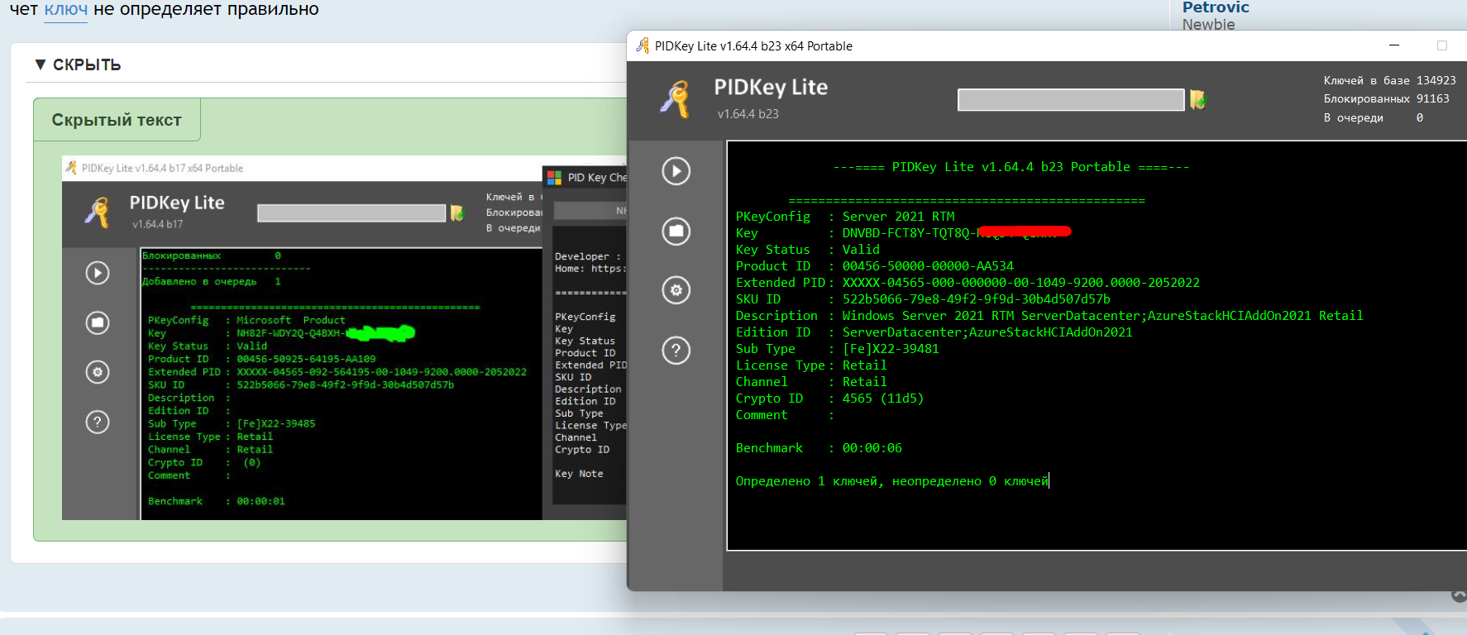
Task: Click the PIDKey Lite b23 logo keys icon
Action: [x=676, y=99]
